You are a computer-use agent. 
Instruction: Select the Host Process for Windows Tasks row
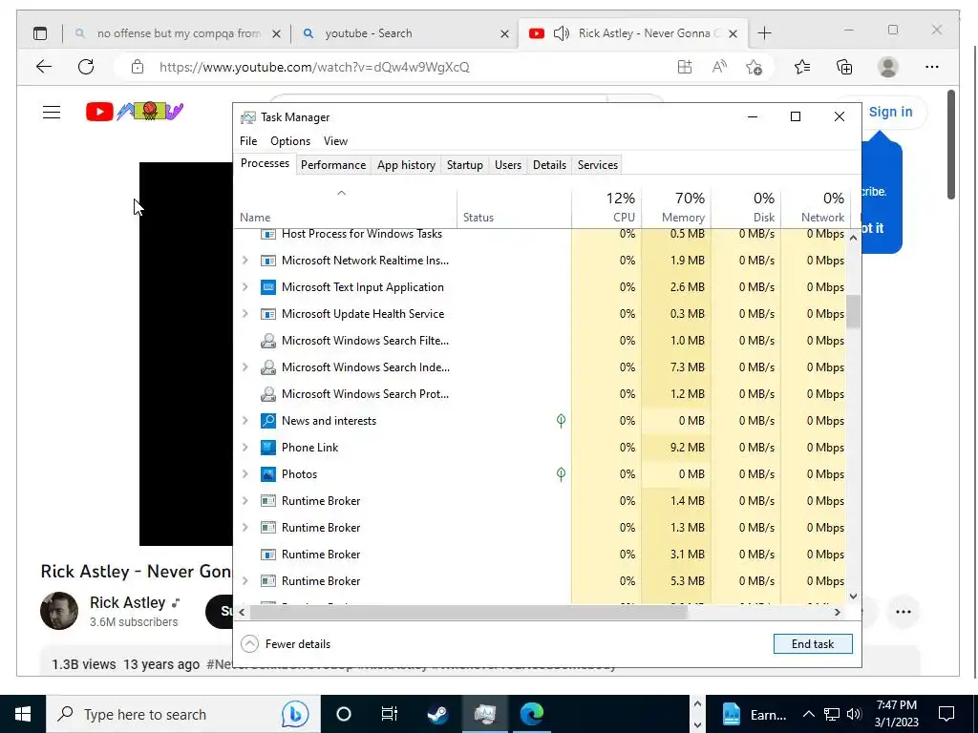point(541,235)
